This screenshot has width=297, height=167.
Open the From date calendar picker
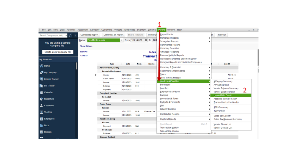click(146, 40)
